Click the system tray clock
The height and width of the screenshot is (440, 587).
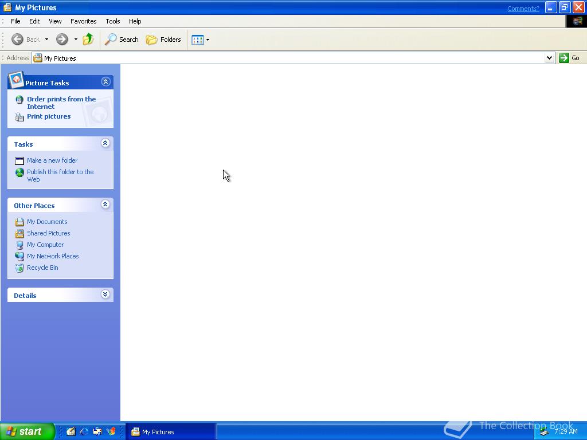click(x=566, y=431)
